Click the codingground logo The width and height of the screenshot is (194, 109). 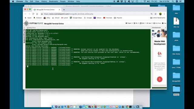tap(33, 23)
